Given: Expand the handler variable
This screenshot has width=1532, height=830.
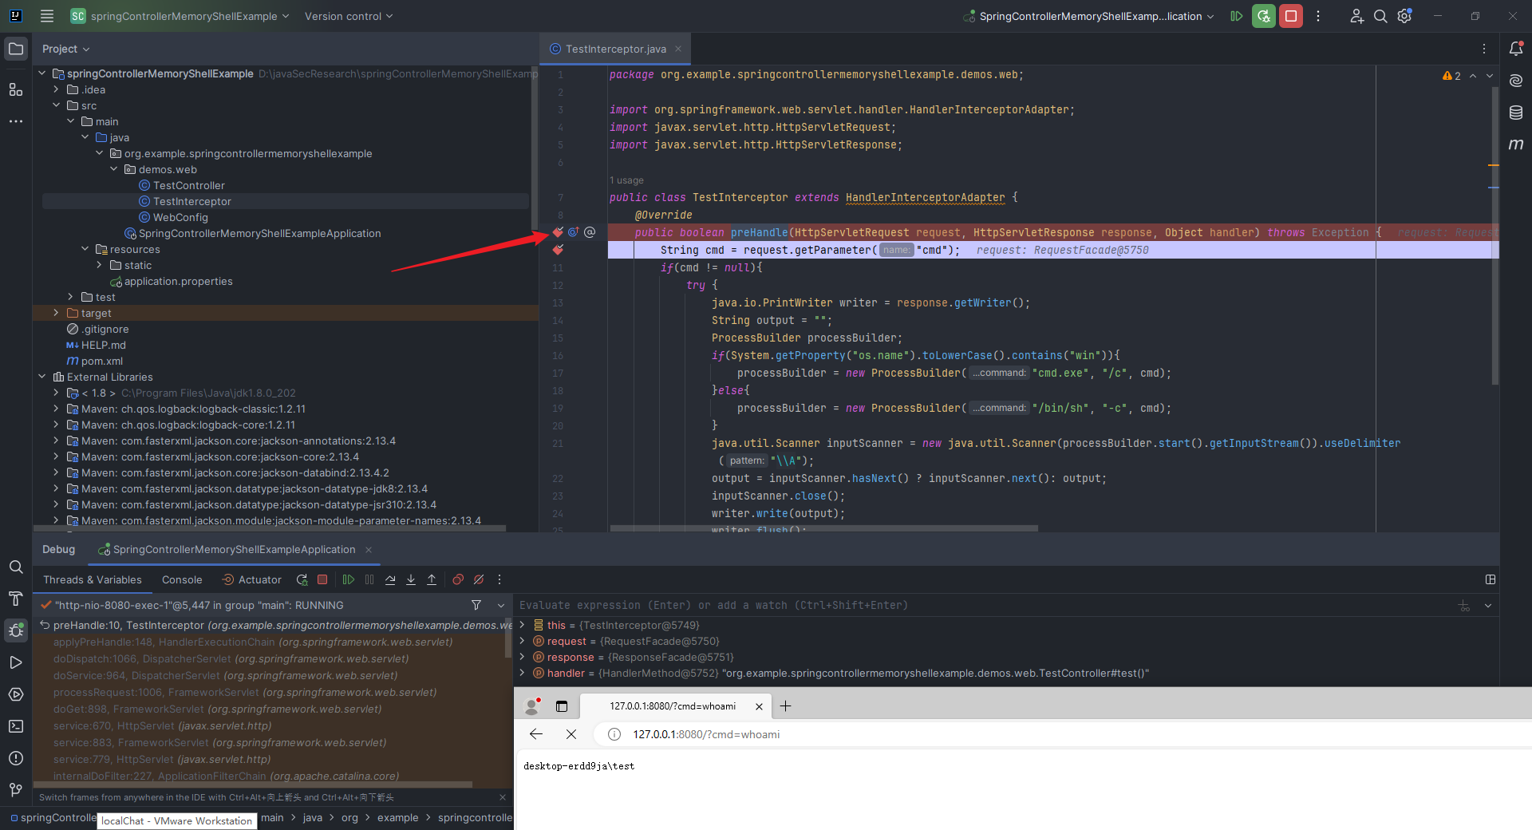Looking at the screenshot, I should coord(523,673).
